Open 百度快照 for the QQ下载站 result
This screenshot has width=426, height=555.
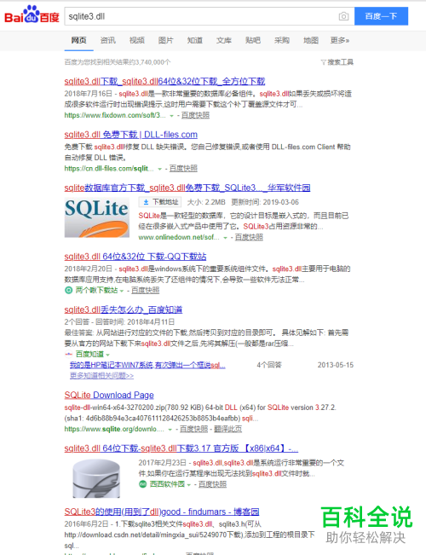coord(145,290)
